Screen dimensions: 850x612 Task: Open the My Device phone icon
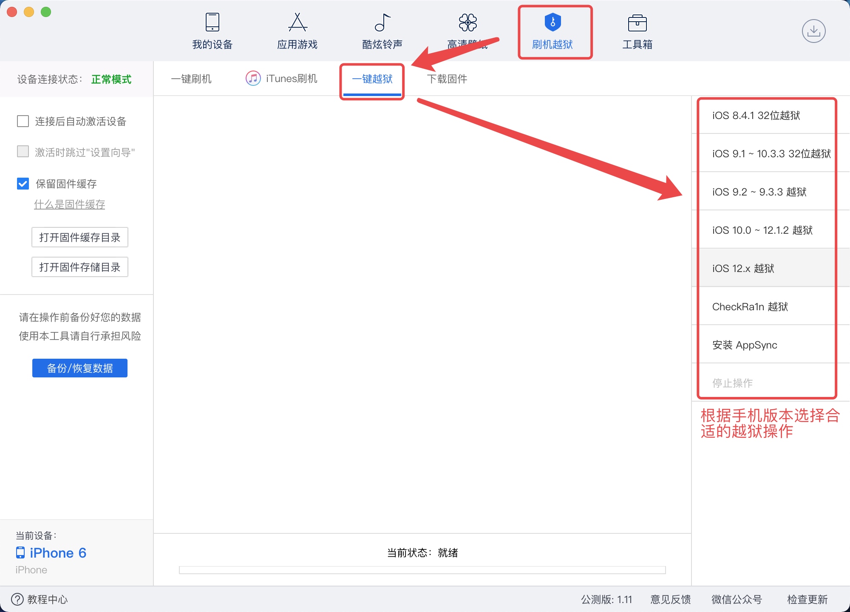click(212, 23)
